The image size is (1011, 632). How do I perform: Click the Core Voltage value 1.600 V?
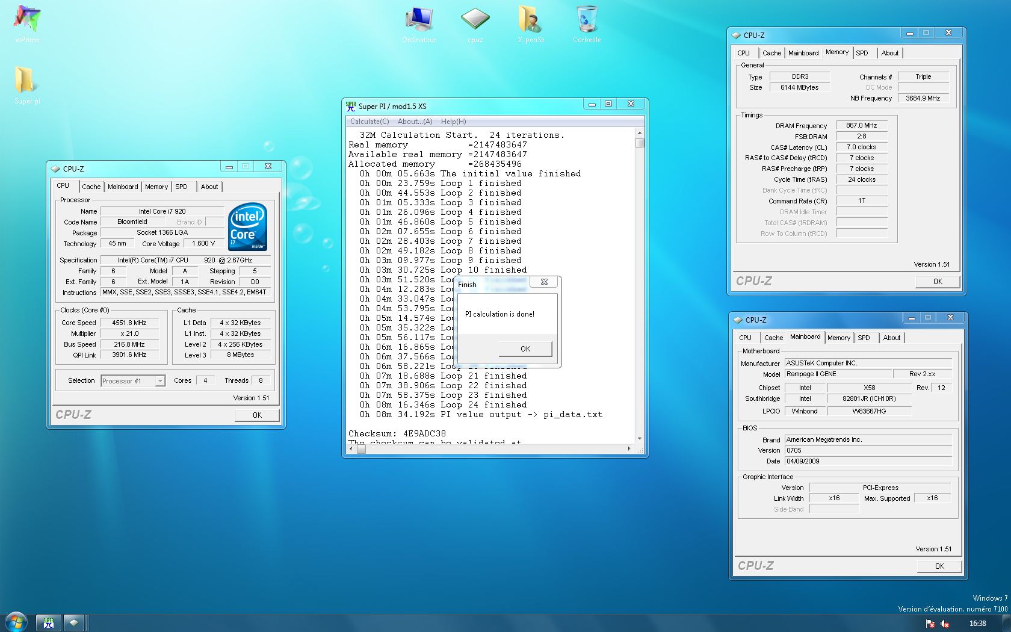tap(203, 243)
